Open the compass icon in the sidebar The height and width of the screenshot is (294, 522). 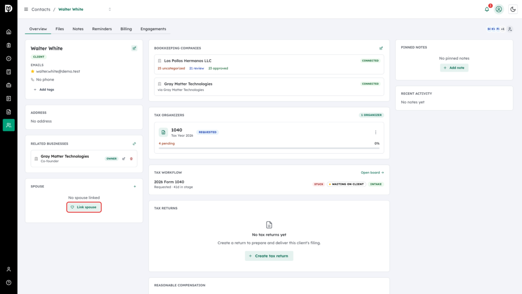[9, 59]
